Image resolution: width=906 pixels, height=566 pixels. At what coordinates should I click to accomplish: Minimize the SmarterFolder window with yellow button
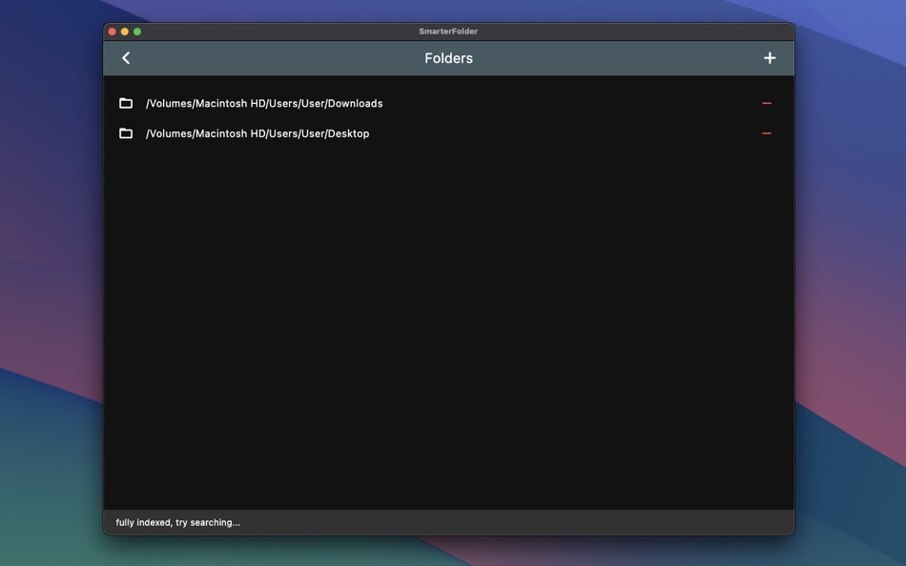pos(125,31)
